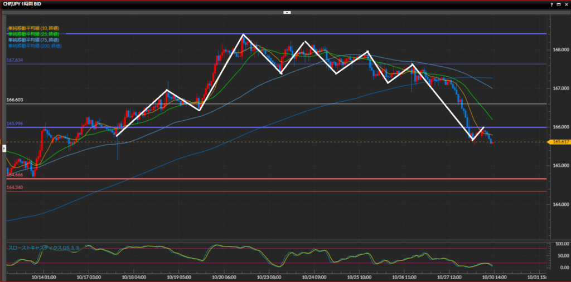This screenshot has height=282, width=571.
Task: Select the 164.666 red line label
Action: tap(14, 175)
